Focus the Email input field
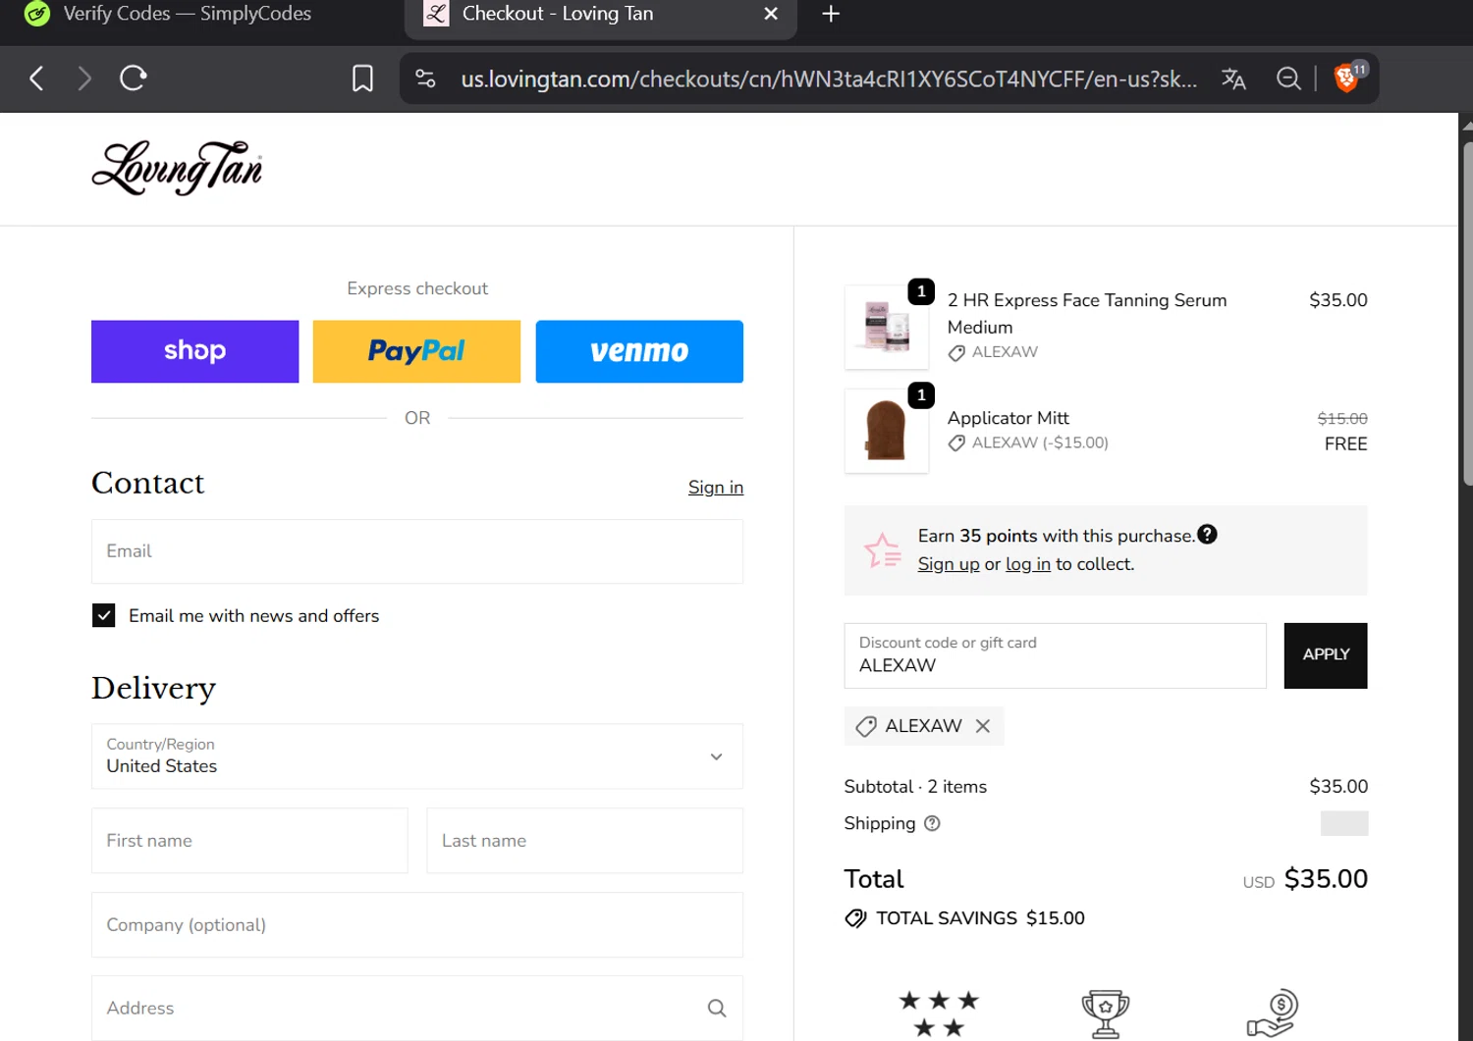The height and width of the screenshot is (1041, 1473). (417, 551)
